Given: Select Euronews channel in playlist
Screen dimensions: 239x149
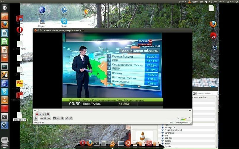Looking at the screenshot, I should [x=170, y=133].
